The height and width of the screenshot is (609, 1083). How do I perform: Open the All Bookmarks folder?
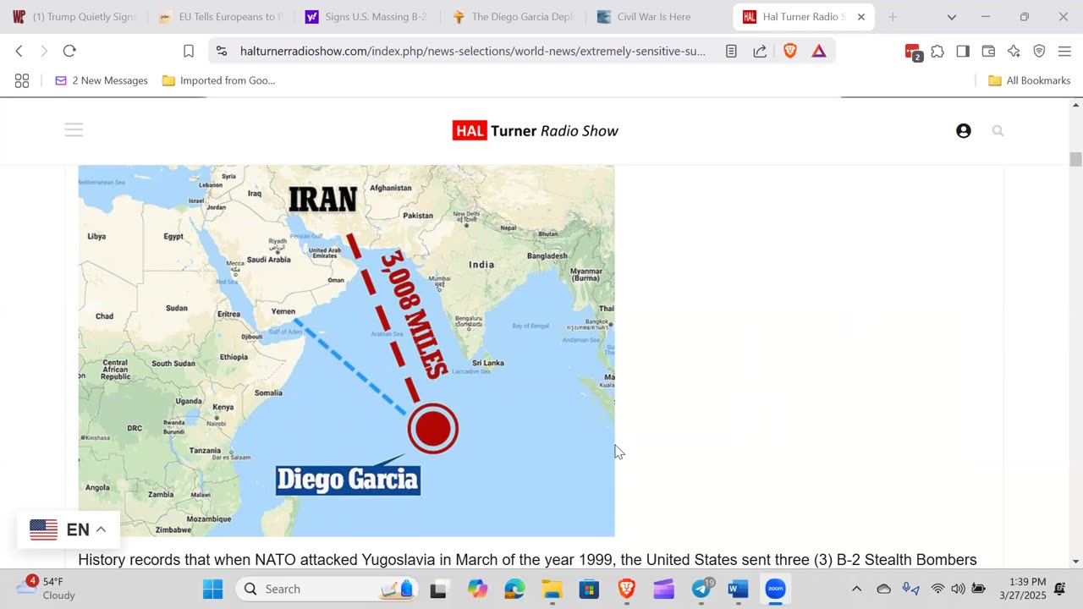click(1029, 80)
